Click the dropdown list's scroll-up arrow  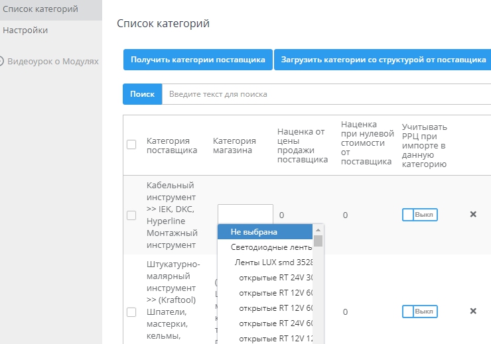[318, 230]
